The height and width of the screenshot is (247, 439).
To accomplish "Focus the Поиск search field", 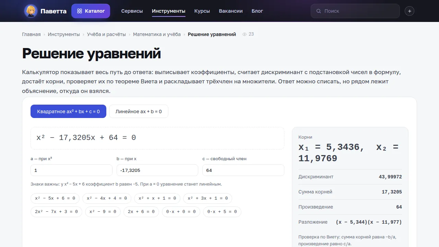I will pos(355,11).
